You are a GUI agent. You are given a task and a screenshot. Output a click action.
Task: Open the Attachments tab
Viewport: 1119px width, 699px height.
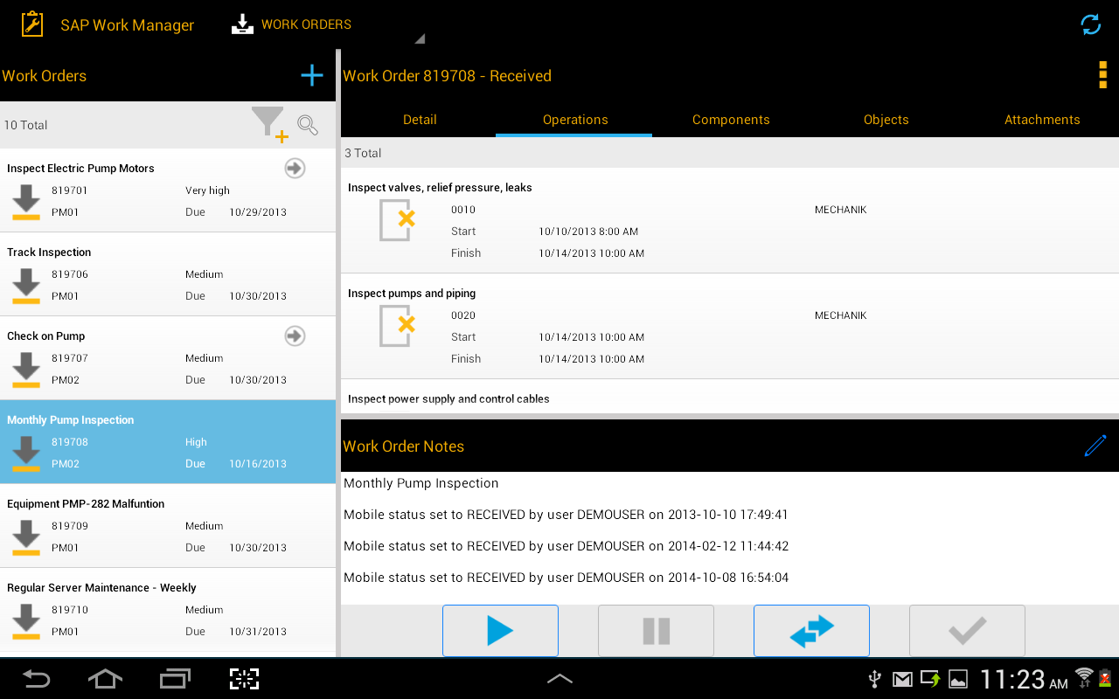coord(1042,119)
